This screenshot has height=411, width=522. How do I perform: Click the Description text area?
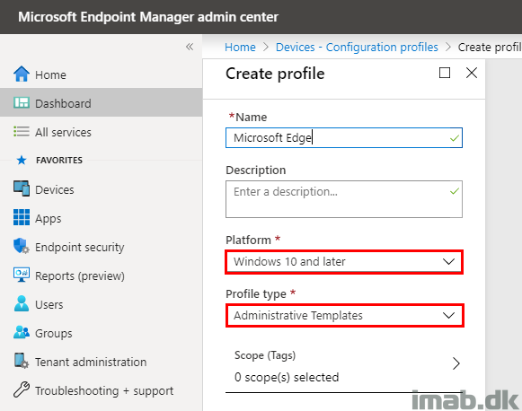pos(344,199)
